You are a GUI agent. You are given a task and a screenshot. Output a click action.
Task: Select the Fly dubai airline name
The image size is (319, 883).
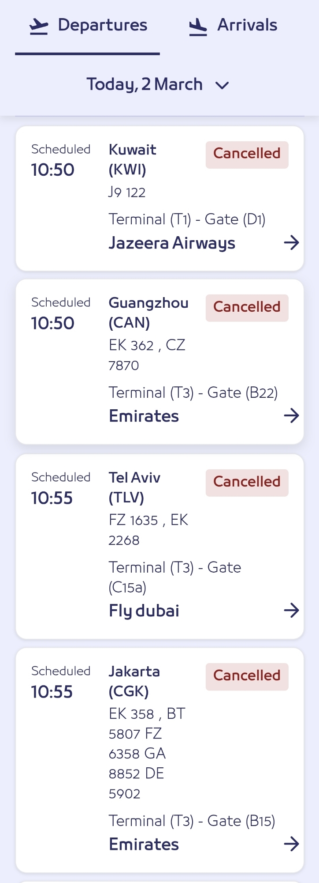(144, 611)
